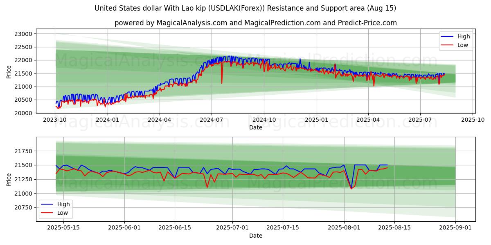Click the 2025-07-15 date tick label
The image size is (491, 245).
282,229
